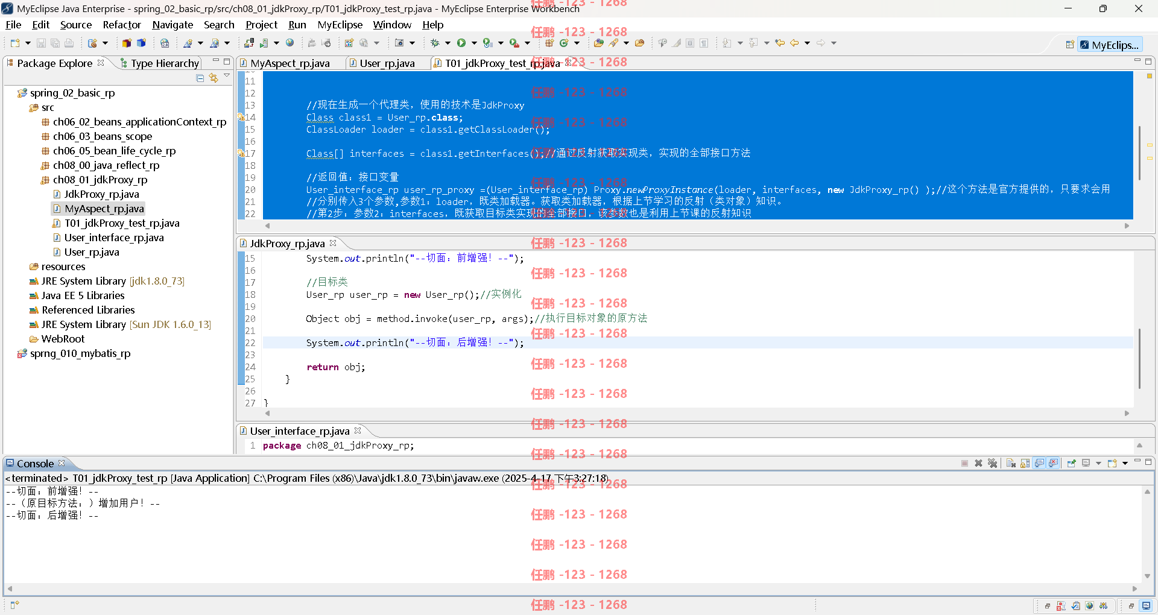Toggle Show Console on standard output change
The image size is (1158, 615).
[1039, 463]
